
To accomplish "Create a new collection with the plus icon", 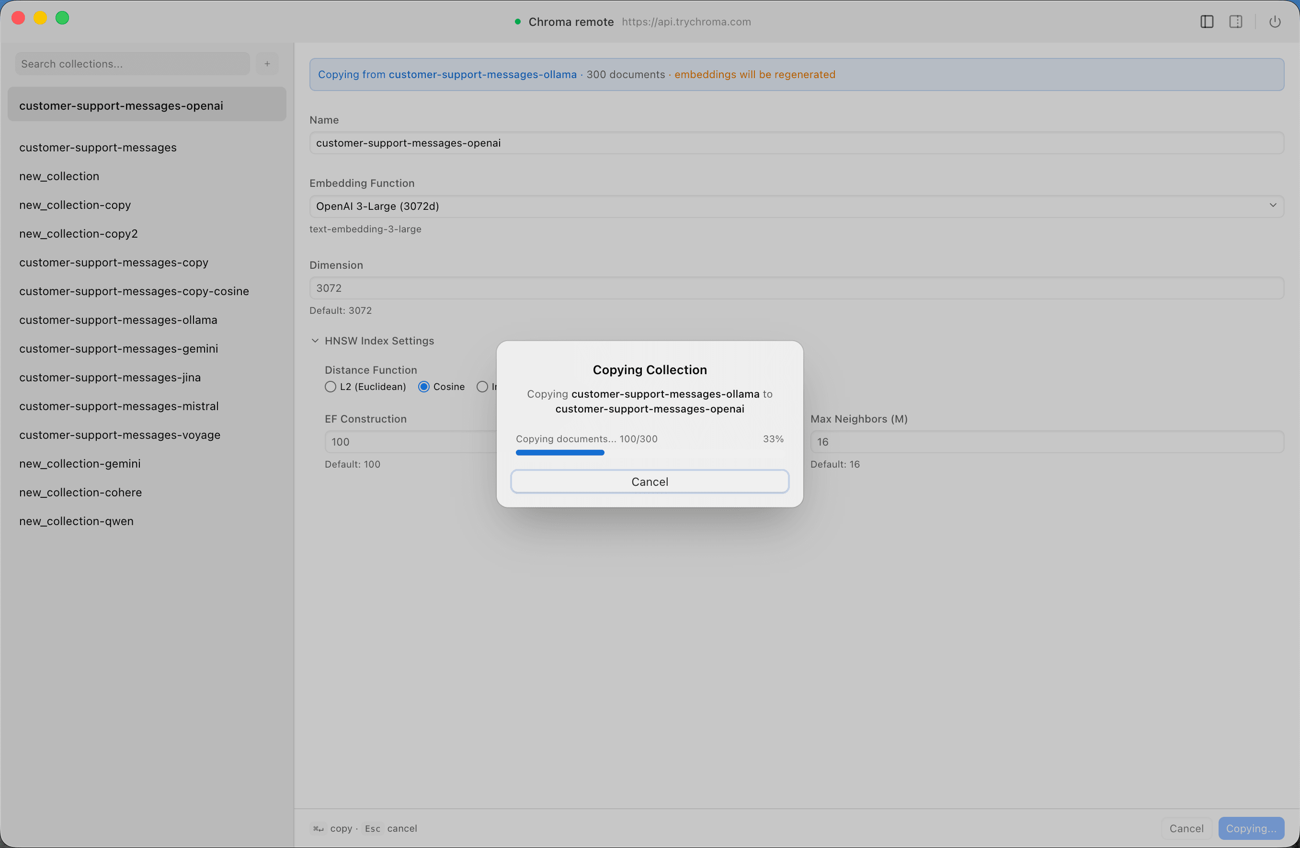I will pyautogui.click(x=267, y=63).
